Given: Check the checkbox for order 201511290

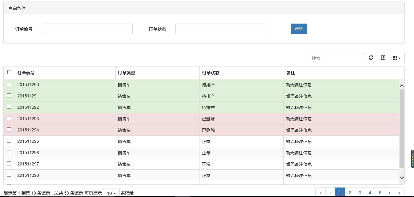Looking at the screenshot, I should click(x=9, y=84).
